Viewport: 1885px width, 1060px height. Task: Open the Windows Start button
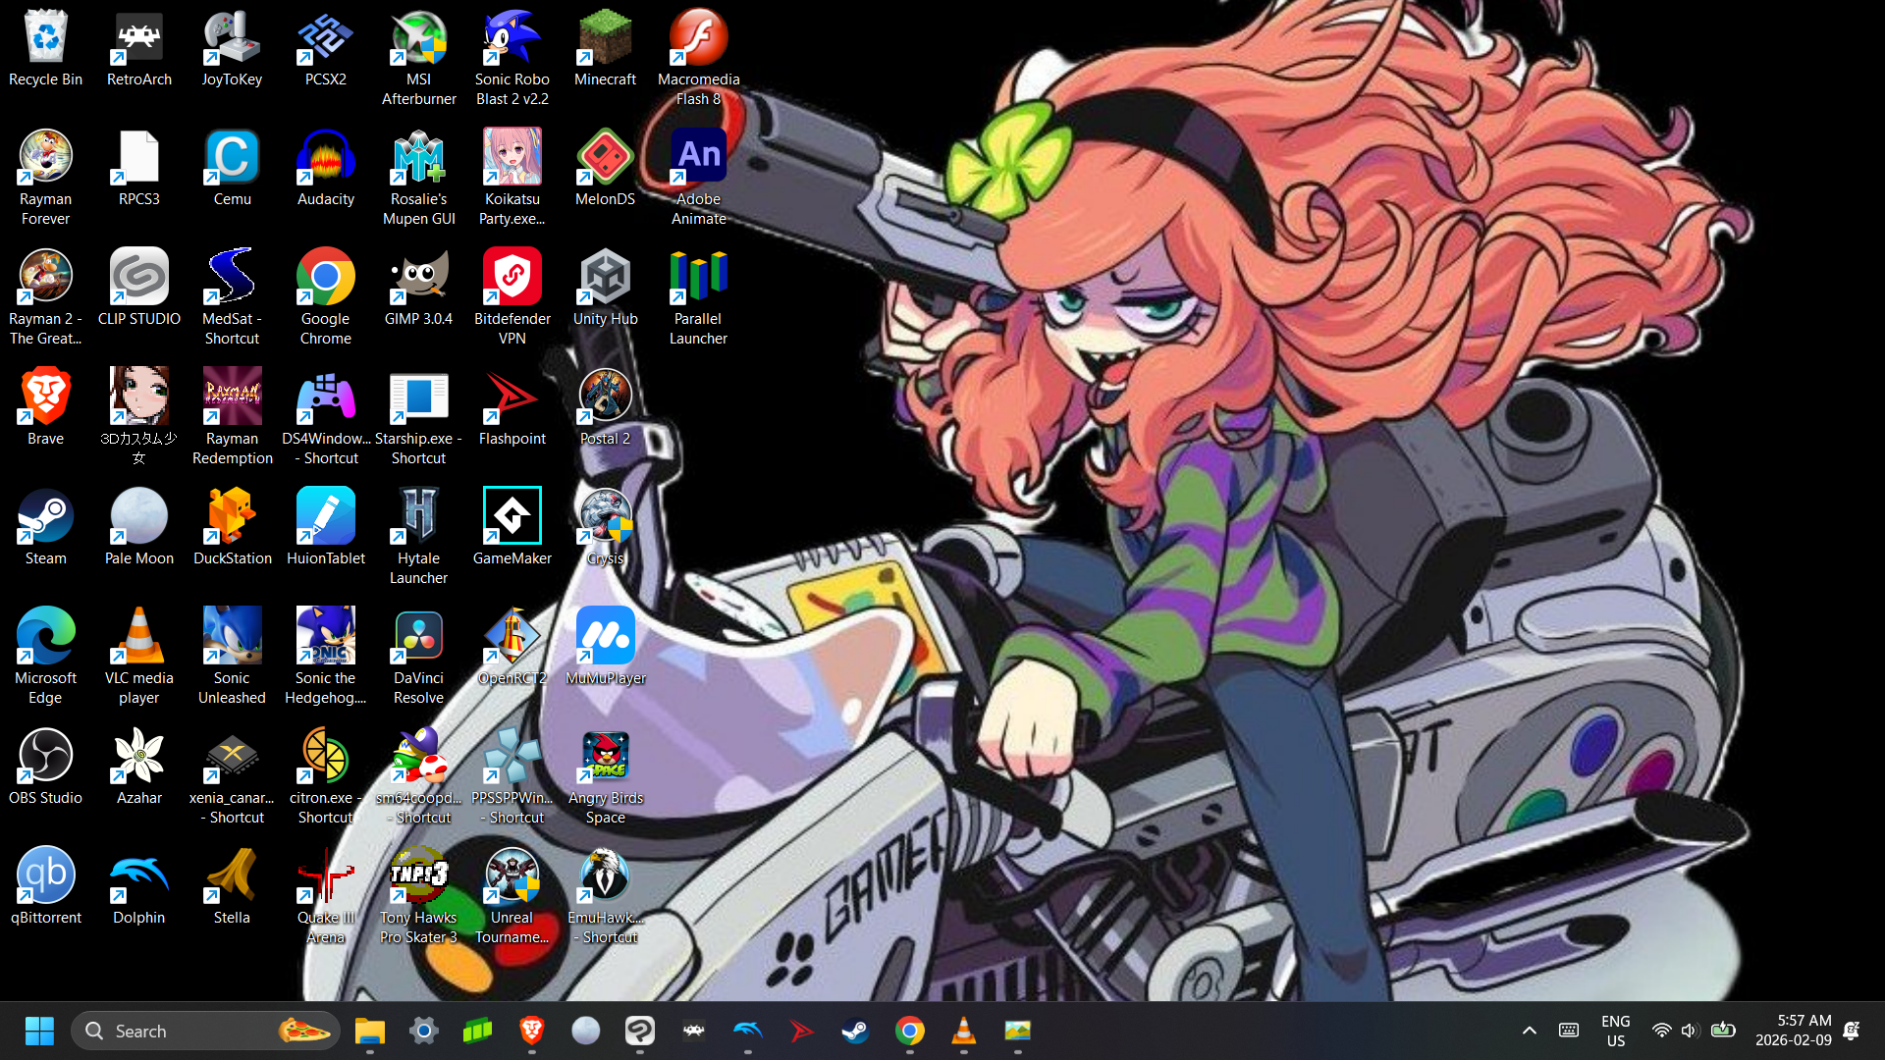point(39,1031)
